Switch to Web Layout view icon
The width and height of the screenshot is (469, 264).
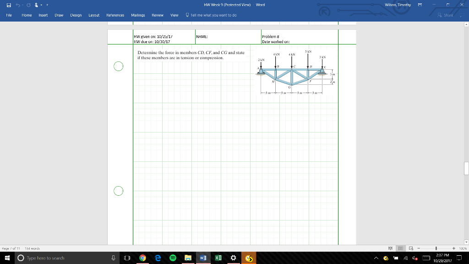[411, 248]
